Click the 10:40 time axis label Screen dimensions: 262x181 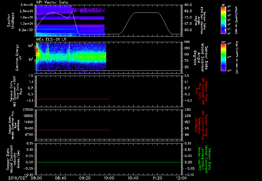(133, 178)
